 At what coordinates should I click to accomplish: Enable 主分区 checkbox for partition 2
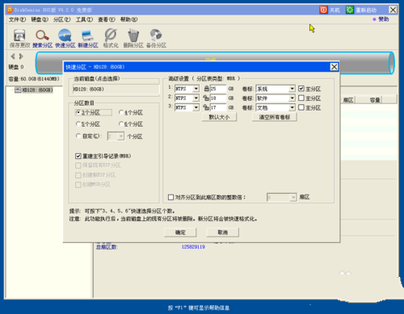[301, 98]
